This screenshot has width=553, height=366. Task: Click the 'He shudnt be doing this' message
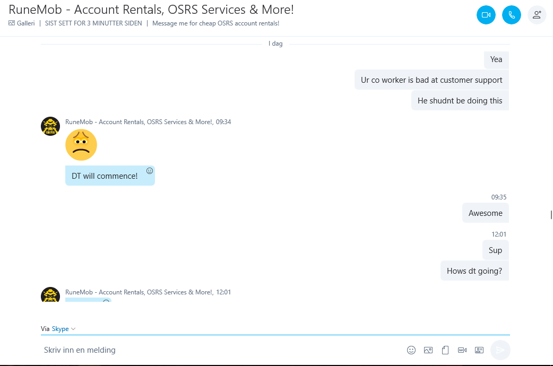pyautogui.click(x=460, y=100)
